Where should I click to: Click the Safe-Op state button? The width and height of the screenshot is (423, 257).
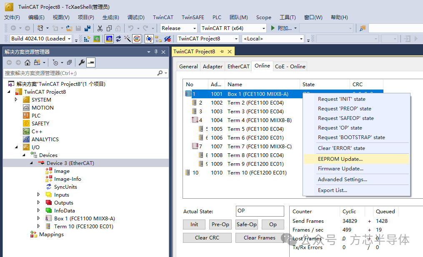point(246,225)
